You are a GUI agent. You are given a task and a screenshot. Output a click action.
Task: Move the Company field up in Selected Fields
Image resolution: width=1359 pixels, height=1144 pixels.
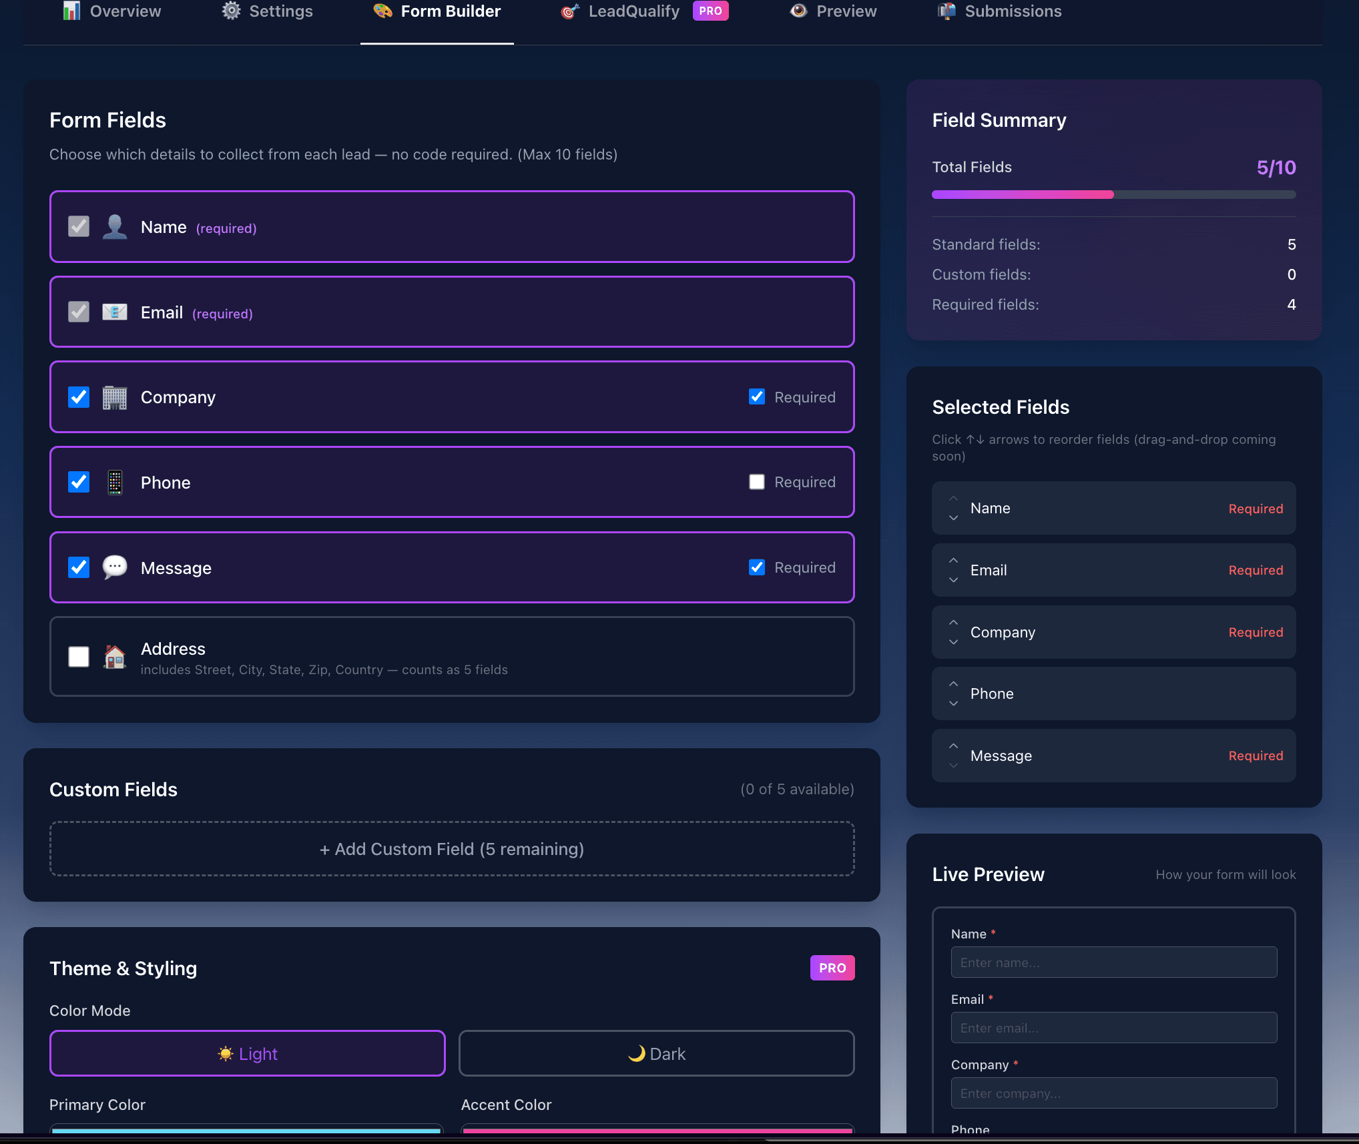[953, 623]
